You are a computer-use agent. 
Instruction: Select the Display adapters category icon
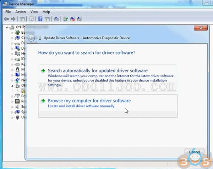(17, 48)
